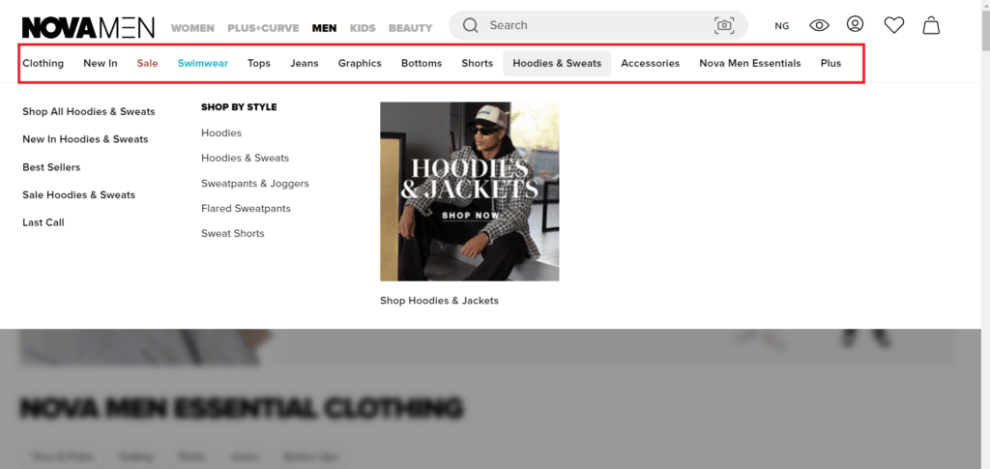Click Shop Hoodies & Jackets caption link
Viewport: 990px width, 469px height.
[x=439, y=301]
